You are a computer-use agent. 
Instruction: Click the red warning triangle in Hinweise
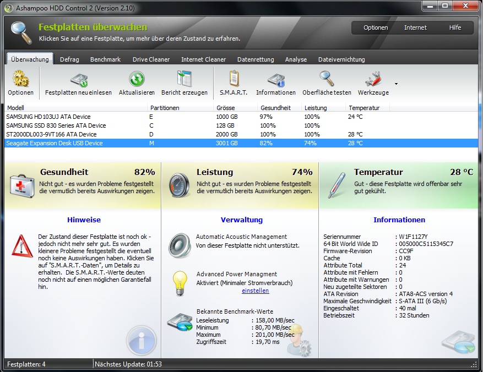(x=22, y=246)
